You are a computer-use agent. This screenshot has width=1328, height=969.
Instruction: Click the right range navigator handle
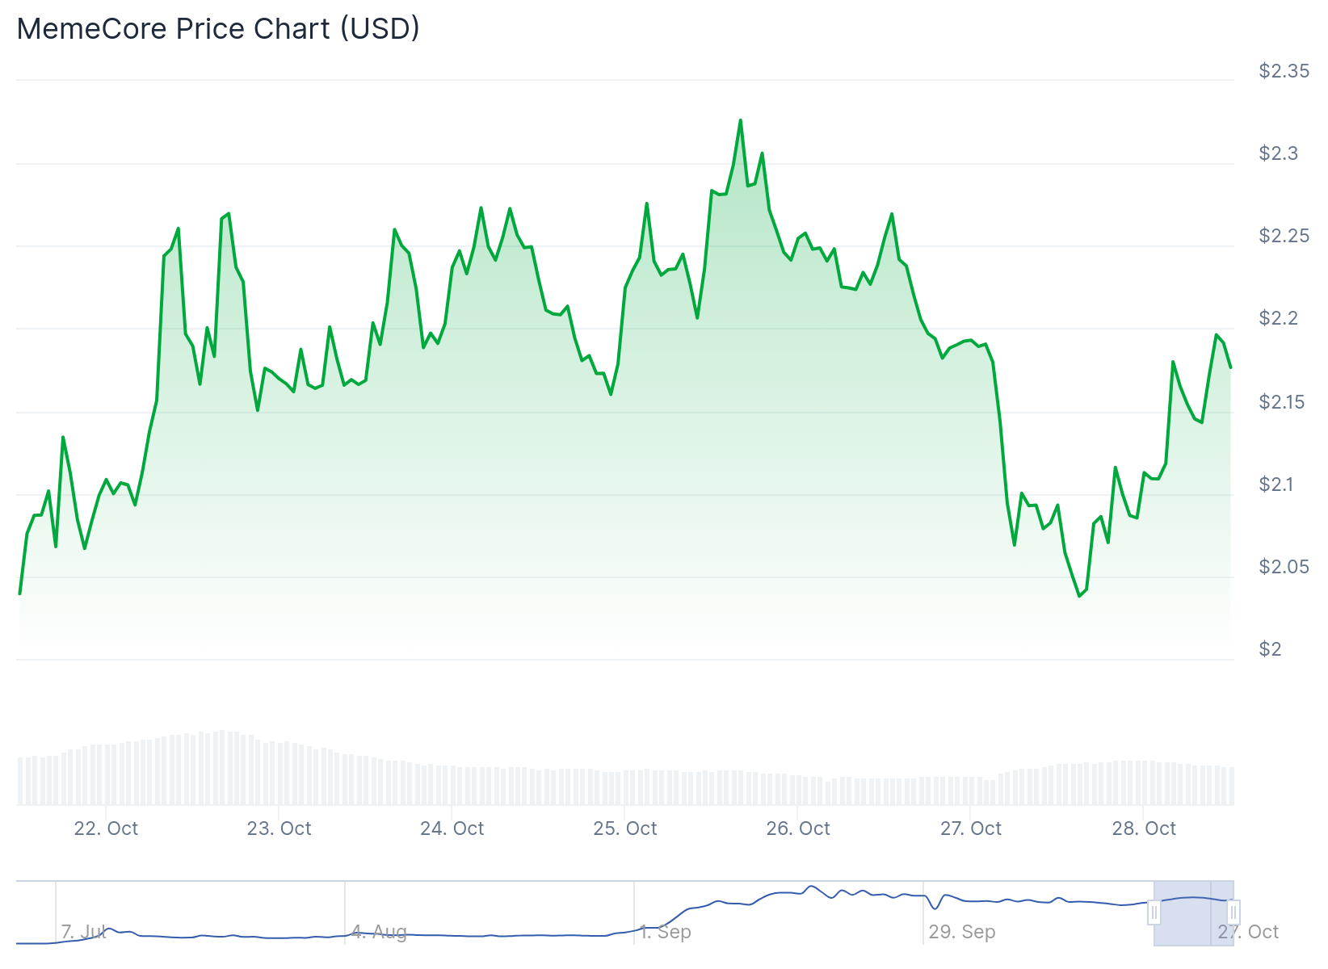tap(1233, 913)
